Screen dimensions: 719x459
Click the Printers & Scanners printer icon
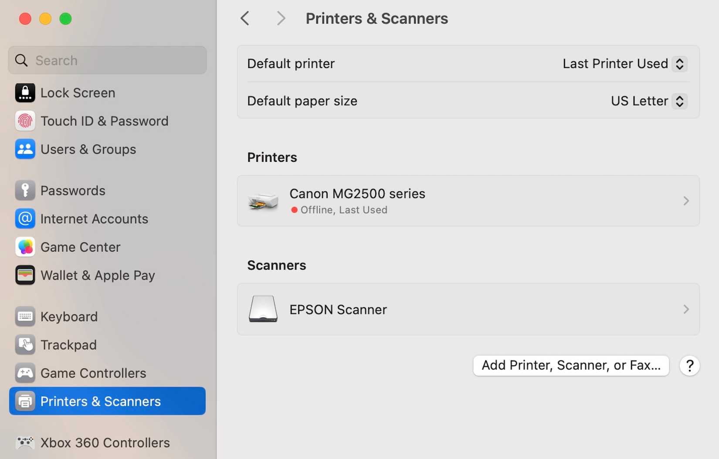25,401
